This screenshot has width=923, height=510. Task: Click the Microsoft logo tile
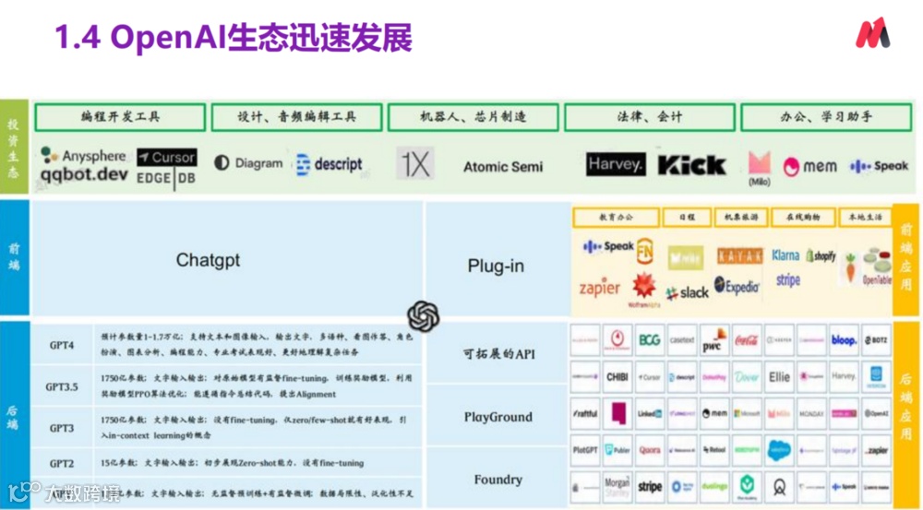pos(746,413)
